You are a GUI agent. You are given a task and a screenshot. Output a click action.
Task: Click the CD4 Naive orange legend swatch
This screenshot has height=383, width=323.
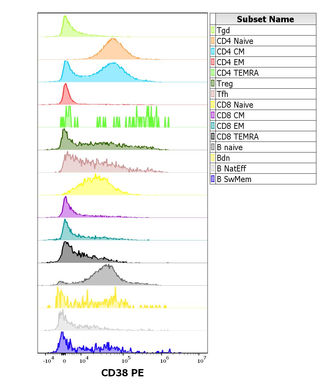click(x=213, y=41)
